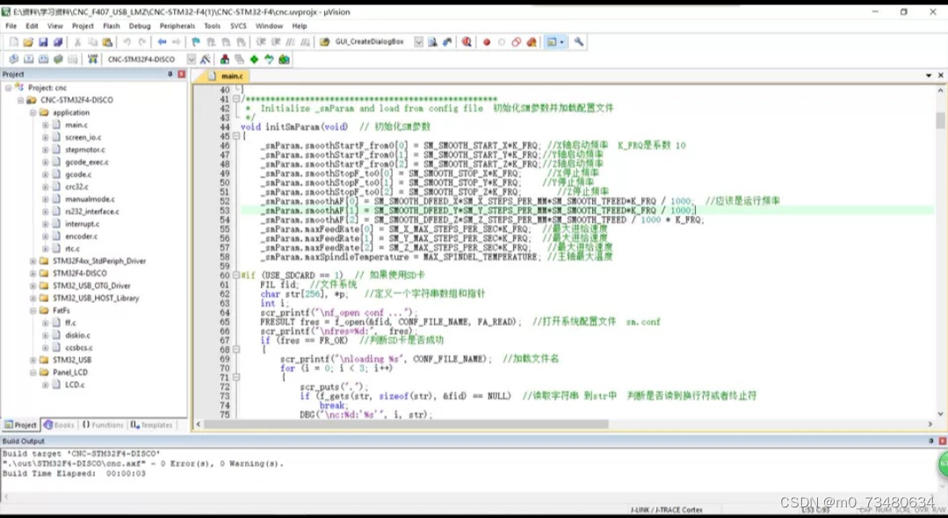
Task: Click the editor vertical scrollbar thumb
Action: pos(940,120)
